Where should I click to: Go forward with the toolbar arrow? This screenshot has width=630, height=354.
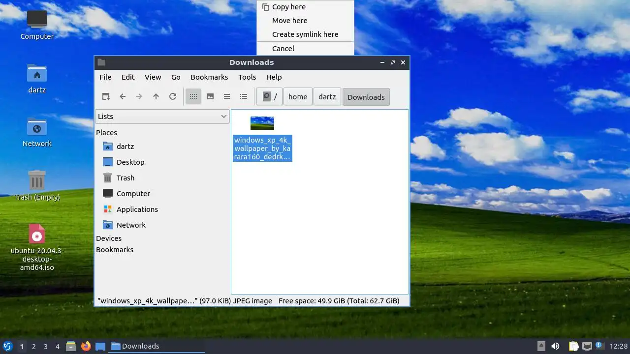click(139, 97)
